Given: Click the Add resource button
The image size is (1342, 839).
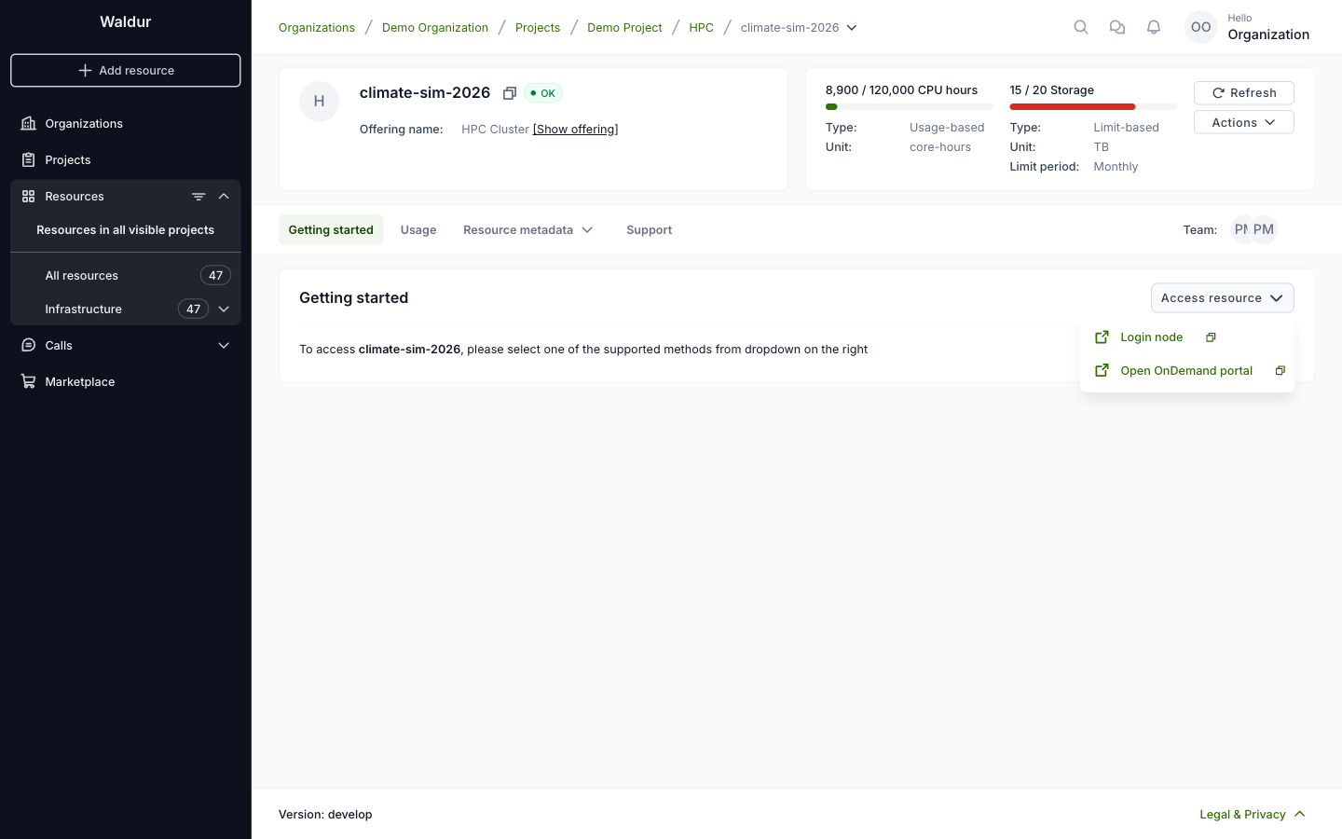Looking at the screenshot, I should tap(126, 71).
